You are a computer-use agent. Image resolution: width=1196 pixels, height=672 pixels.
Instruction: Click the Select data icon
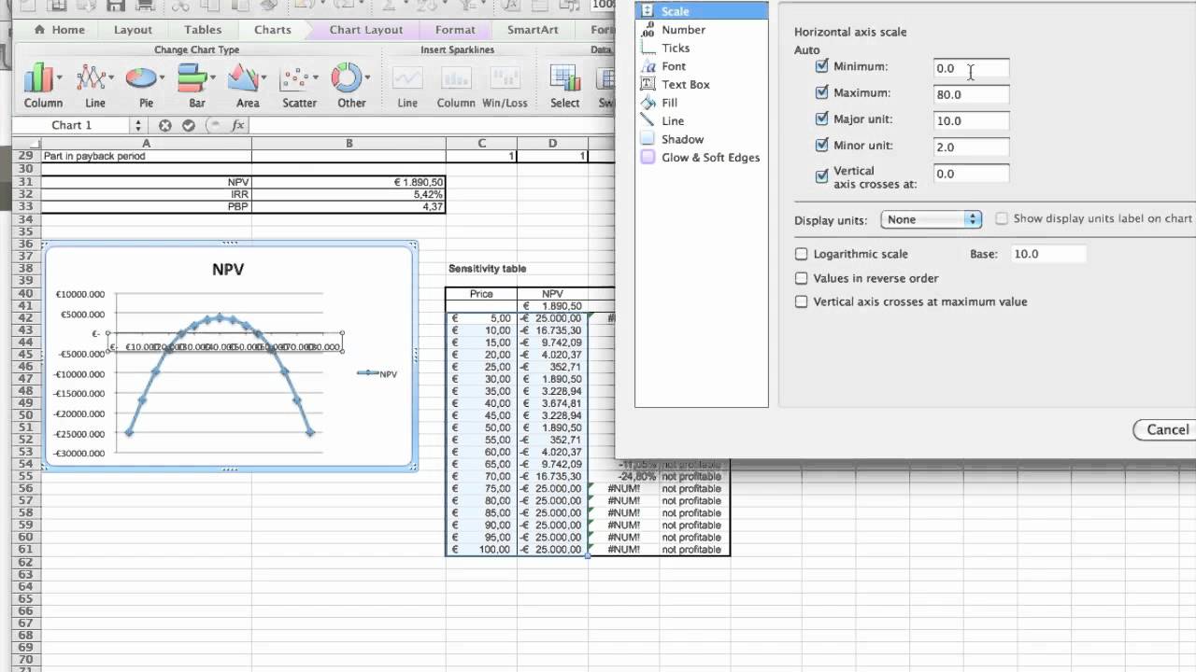(x=564, y=78)
